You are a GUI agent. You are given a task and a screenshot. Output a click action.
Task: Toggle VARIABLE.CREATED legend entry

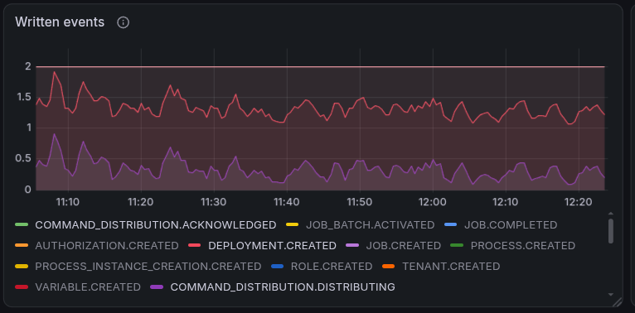88,287
